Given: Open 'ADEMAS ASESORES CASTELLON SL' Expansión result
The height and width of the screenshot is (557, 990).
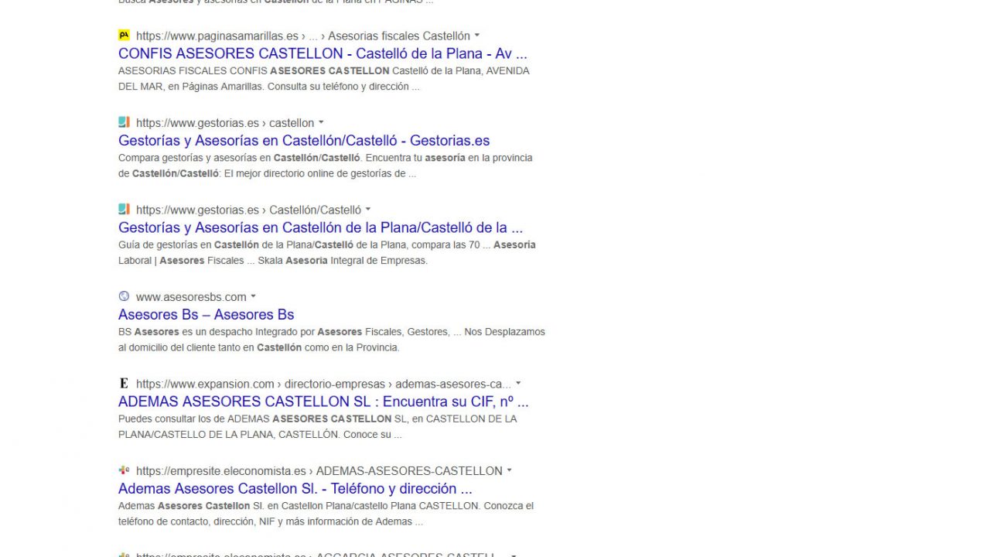Looking at the screenshot, I should tap(323, 402).
